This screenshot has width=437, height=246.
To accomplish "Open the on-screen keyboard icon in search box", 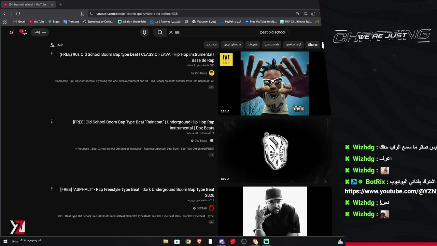I will pos(177,32).
